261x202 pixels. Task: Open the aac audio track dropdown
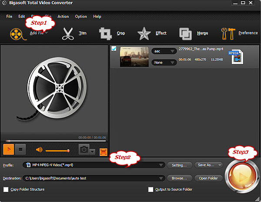point(164,51)
